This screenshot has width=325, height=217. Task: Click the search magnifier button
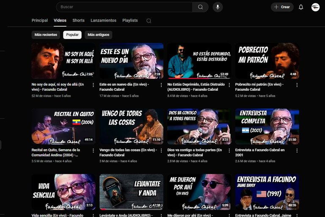pos(200,7)
